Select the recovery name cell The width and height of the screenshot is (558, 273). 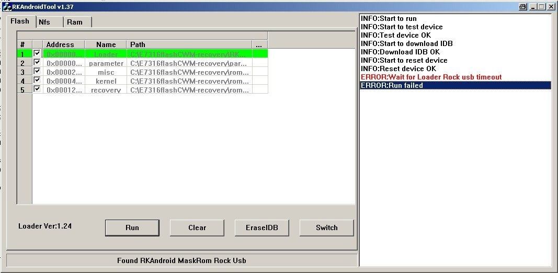click(106, 90)
